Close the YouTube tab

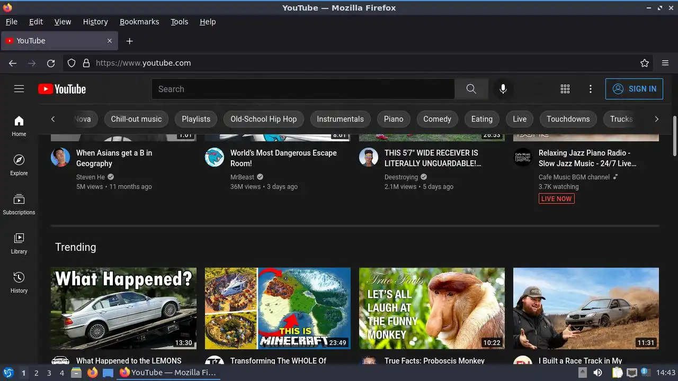pyautogui.click(x=110, y=41)
